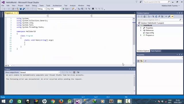184x104 pixels.
Task: Toggle pin on the Program.cs tab
Action: click(15, 13)
